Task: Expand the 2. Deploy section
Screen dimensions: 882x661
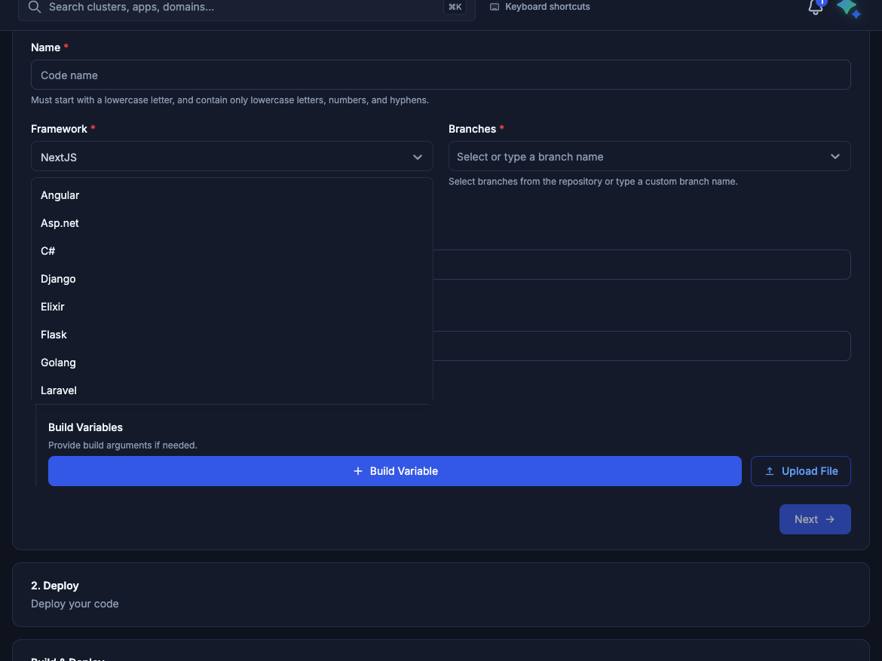Action: point(440,595)
